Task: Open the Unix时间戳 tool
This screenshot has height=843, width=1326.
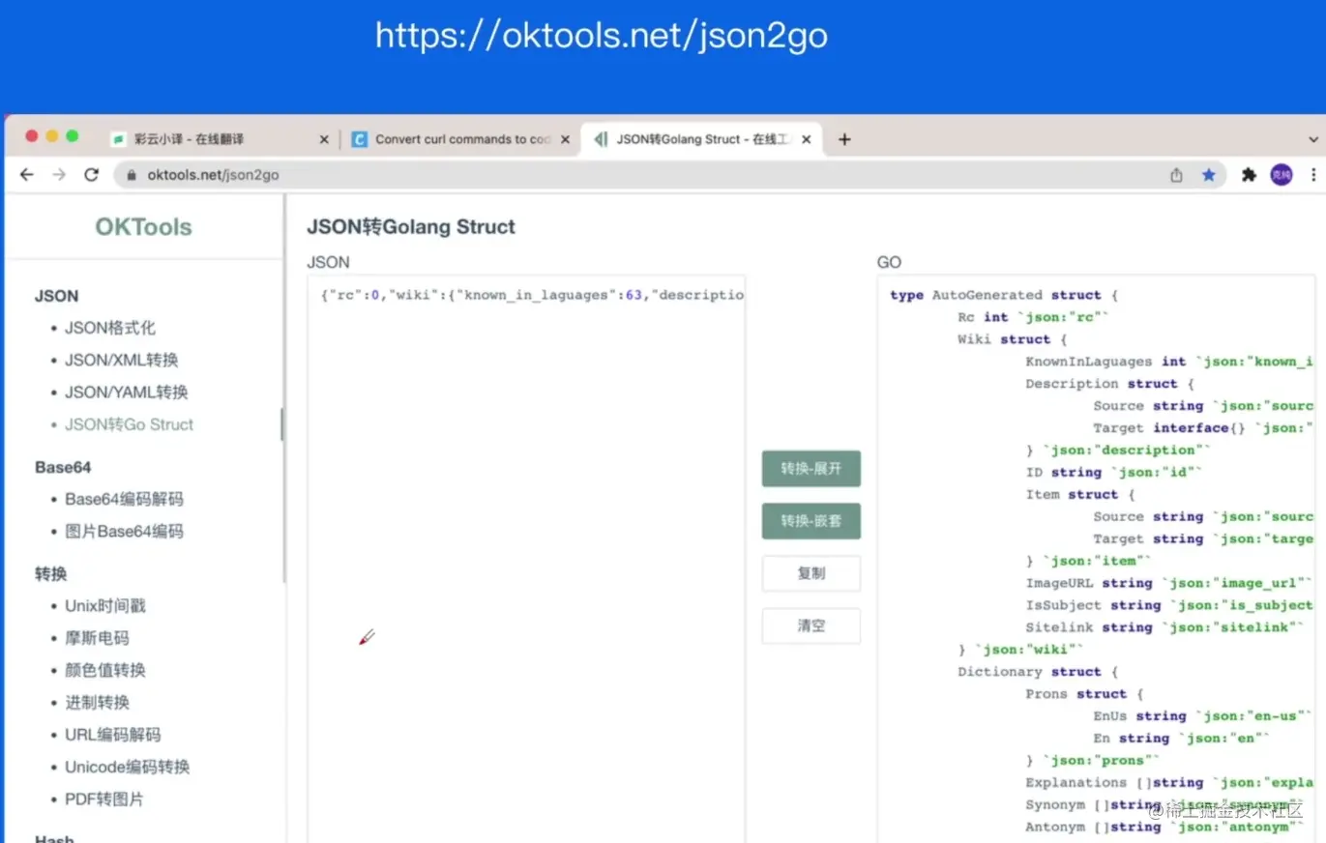Action: point(105,606)
